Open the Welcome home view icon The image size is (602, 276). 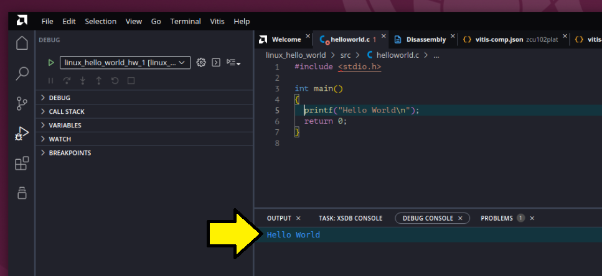coord(22,44)
